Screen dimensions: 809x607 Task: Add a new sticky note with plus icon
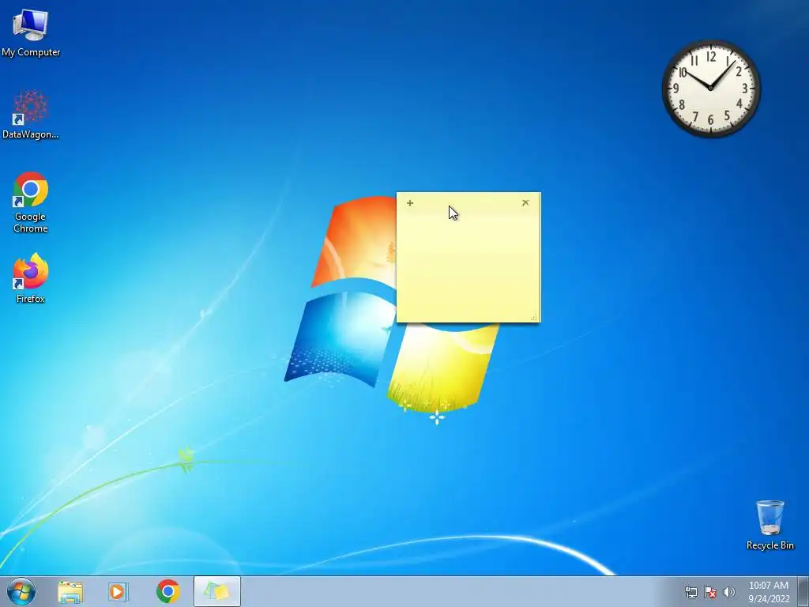pos(410,203)
